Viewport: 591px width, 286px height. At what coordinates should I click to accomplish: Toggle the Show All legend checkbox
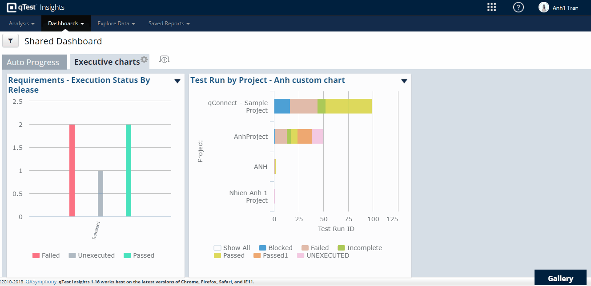pyautogui.click(x=217, y=248)
